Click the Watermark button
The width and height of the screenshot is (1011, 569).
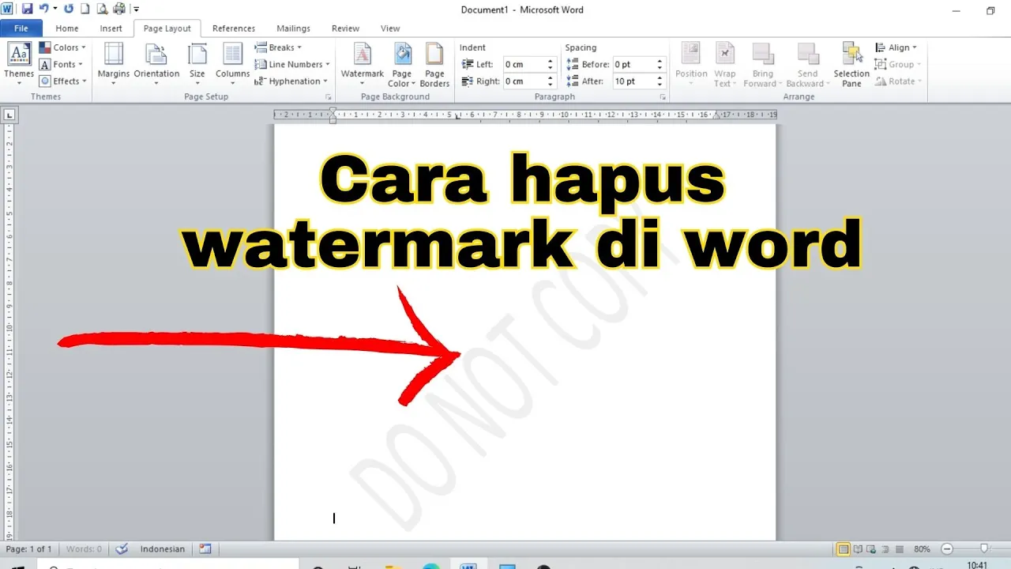click(x=363, y=65)
